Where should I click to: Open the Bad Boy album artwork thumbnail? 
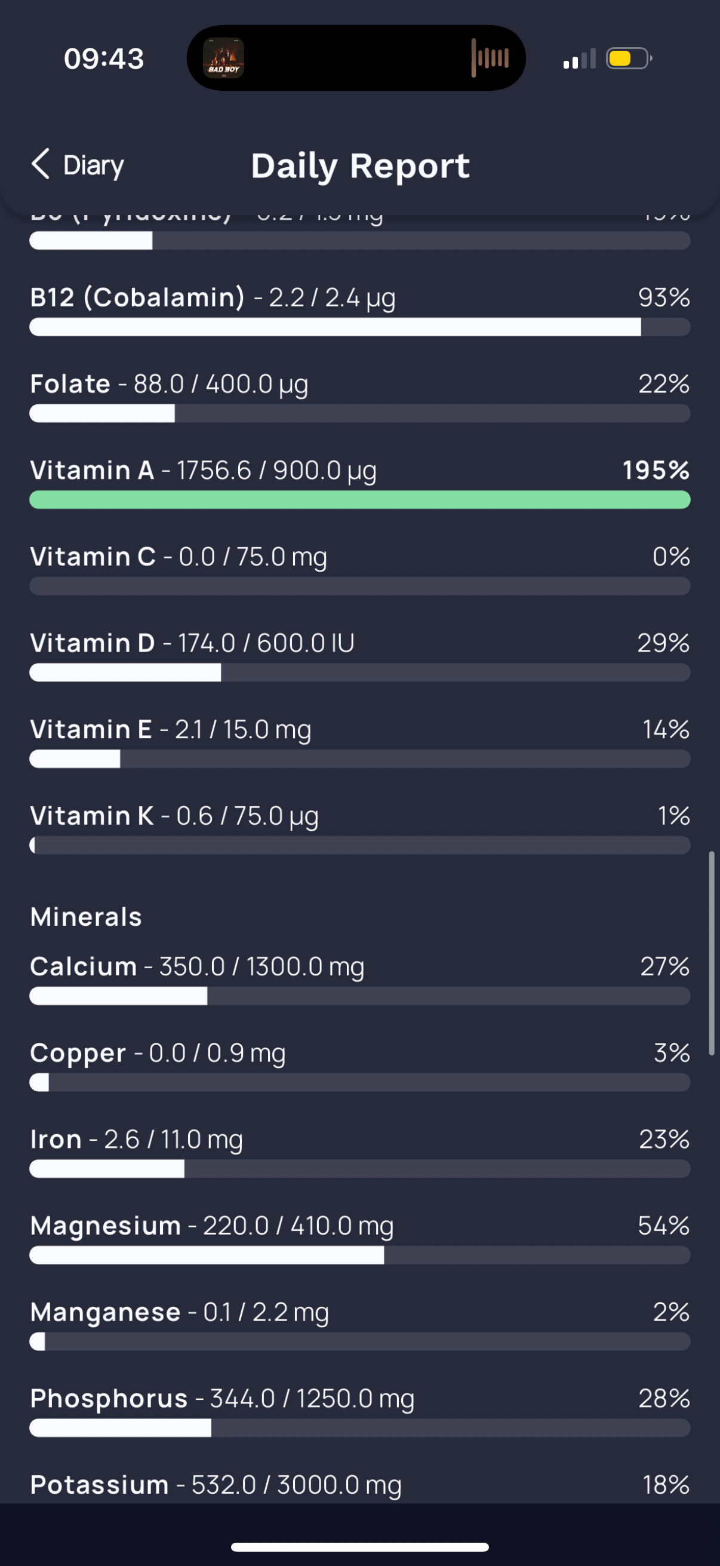224,58
